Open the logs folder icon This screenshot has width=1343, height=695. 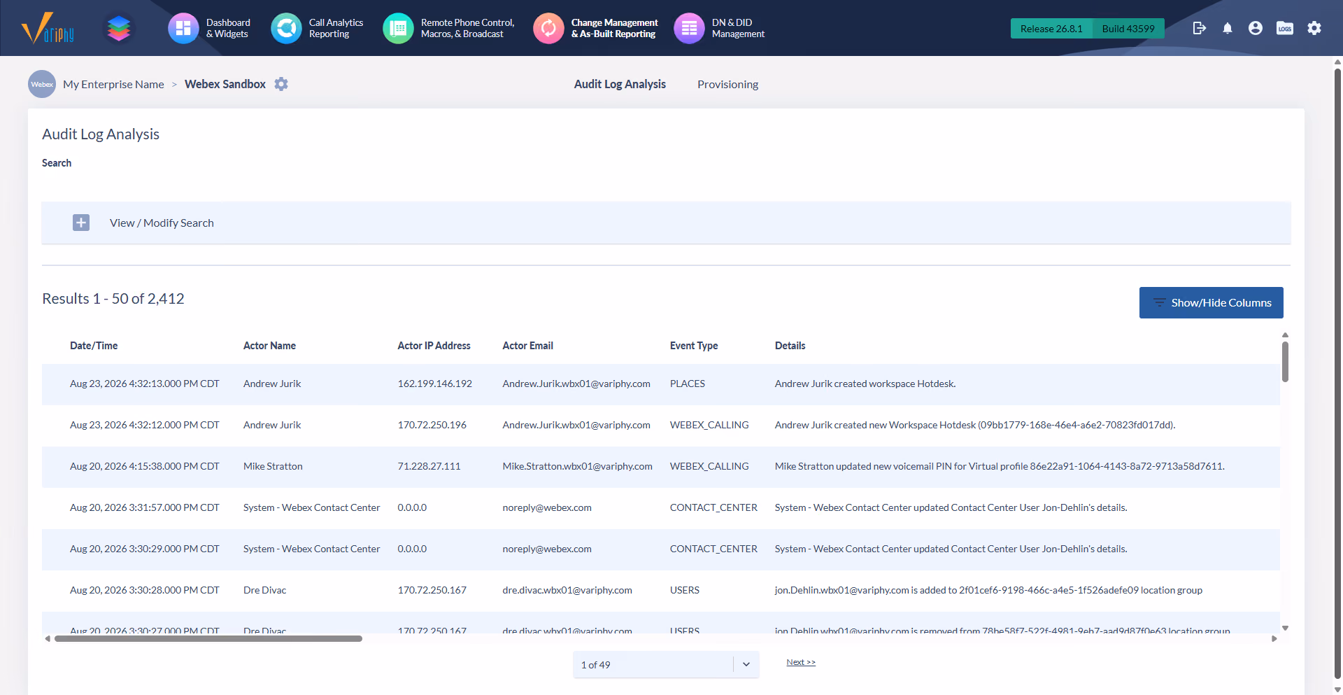click(x=1284, y=28)
